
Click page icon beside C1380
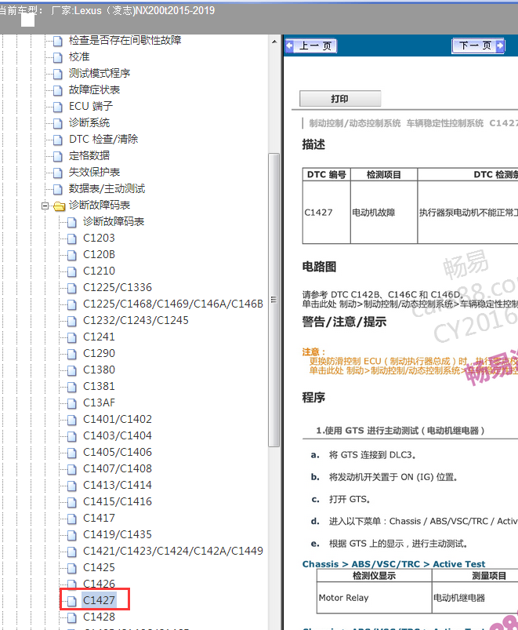(x=72, y=370)
